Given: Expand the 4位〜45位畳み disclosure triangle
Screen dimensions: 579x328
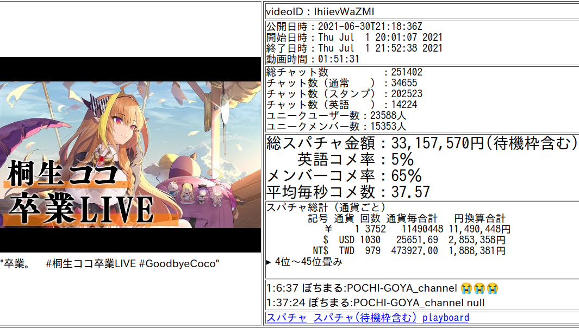Looking at the screenshot, I should coord(269,262).
